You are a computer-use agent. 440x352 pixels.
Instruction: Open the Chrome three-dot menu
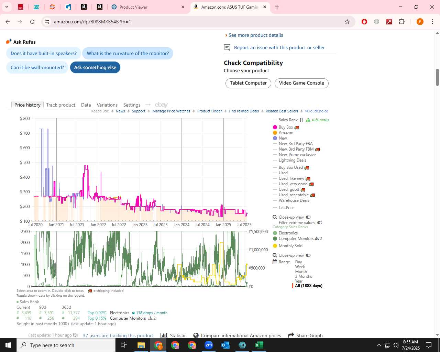(x=432, y=22)
